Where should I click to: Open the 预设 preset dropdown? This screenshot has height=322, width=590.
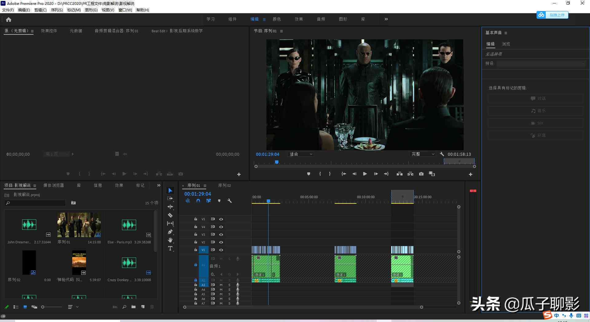pyautogui.click(x=541, y=63)
